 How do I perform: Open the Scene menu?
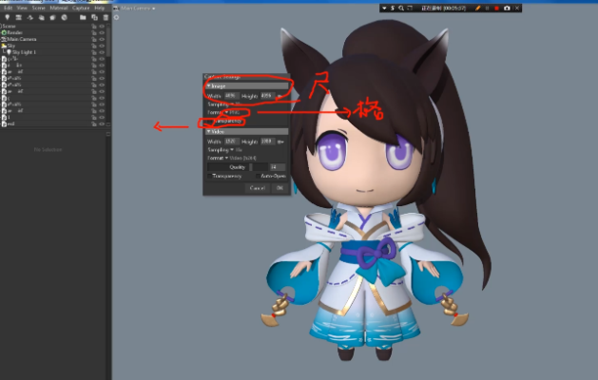39,8
